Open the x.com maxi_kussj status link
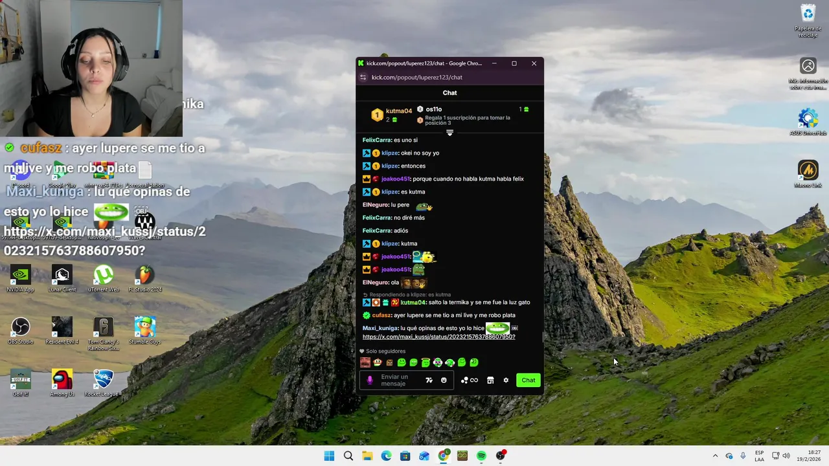 [x=438, y=337]
